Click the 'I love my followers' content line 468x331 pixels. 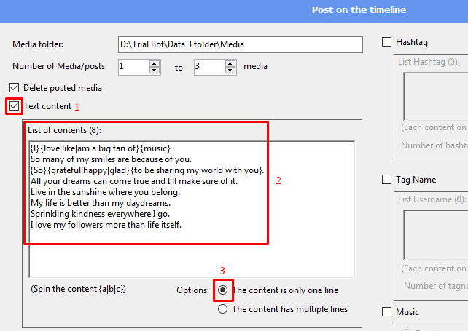click(106, 225)
